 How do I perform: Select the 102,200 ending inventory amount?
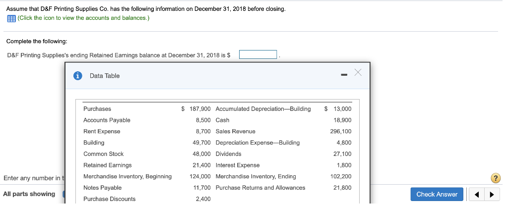(341, 177)
